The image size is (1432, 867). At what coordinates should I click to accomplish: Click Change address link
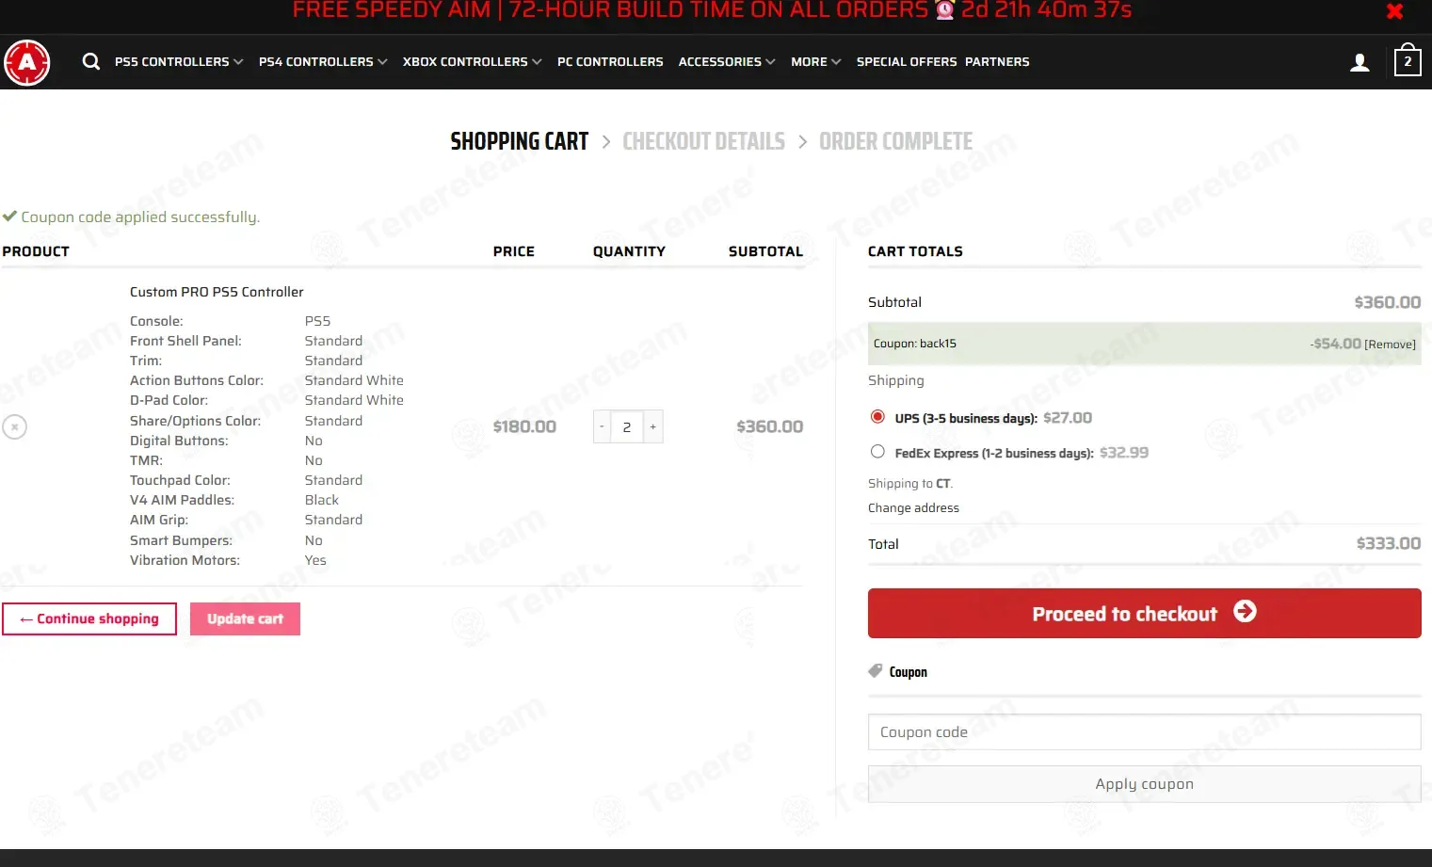click(913, 507)
